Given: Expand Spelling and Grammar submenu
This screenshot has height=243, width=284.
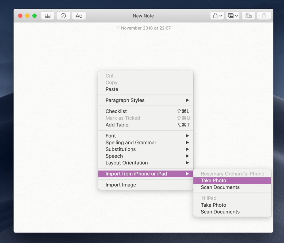Looking at the screenshot, I should click(146, 143).
